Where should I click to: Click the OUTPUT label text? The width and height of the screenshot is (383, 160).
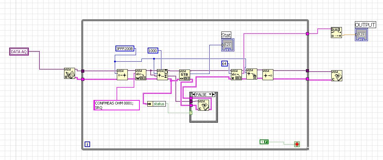point(365,25)
